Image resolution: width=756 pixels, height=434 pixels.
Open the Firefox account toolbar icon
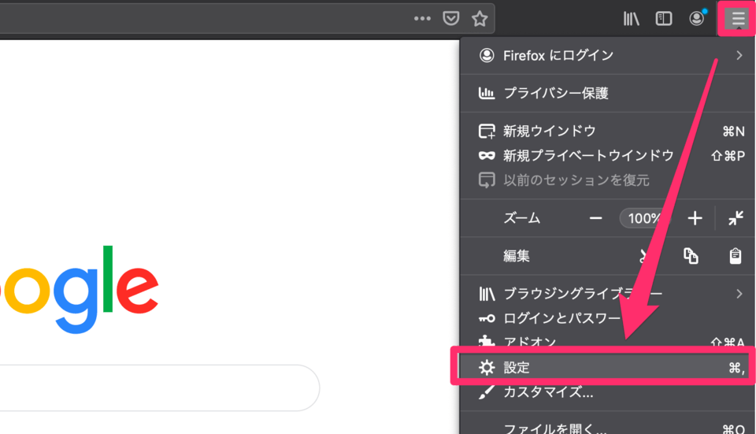[697, 19]
